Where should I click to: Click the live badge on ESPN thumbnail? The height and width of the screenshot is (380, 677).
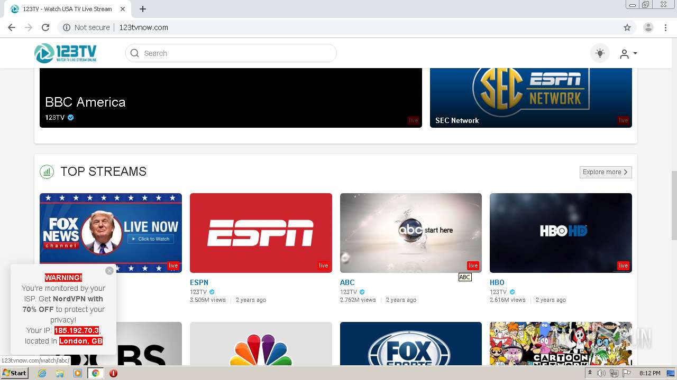[323, 265]
